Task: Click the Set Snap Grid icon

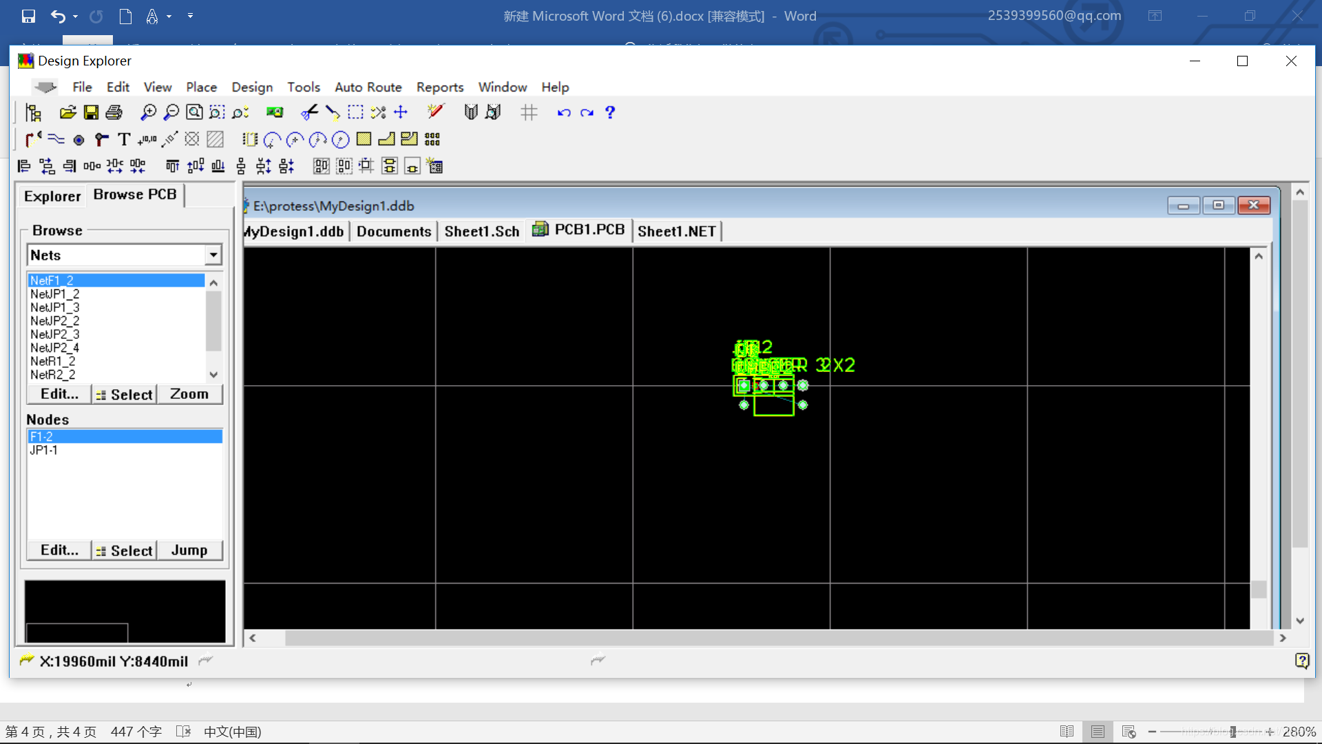Action: click(x=529, y=112)
